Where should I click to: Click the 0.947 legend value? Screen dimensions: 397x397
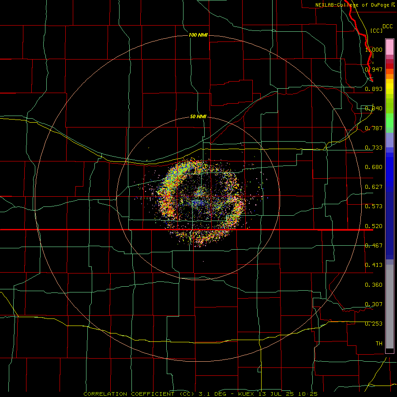pos(374,69)
